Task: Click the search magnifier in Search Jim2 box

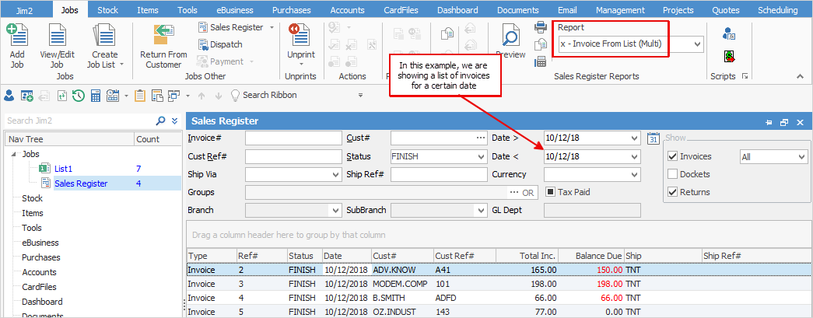Action: [x=161, y=121]
